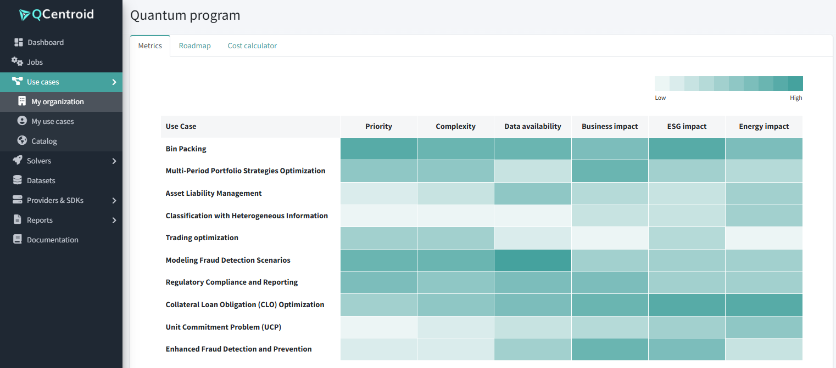This screenshot has height=368, width=836.
Task: Click the Use Case column header
Action: point(250,126)
